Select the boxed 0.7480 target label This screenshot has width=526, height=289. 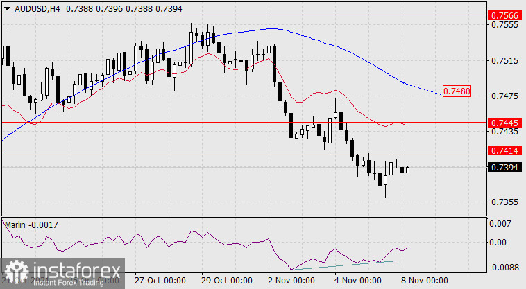[457, 91]
